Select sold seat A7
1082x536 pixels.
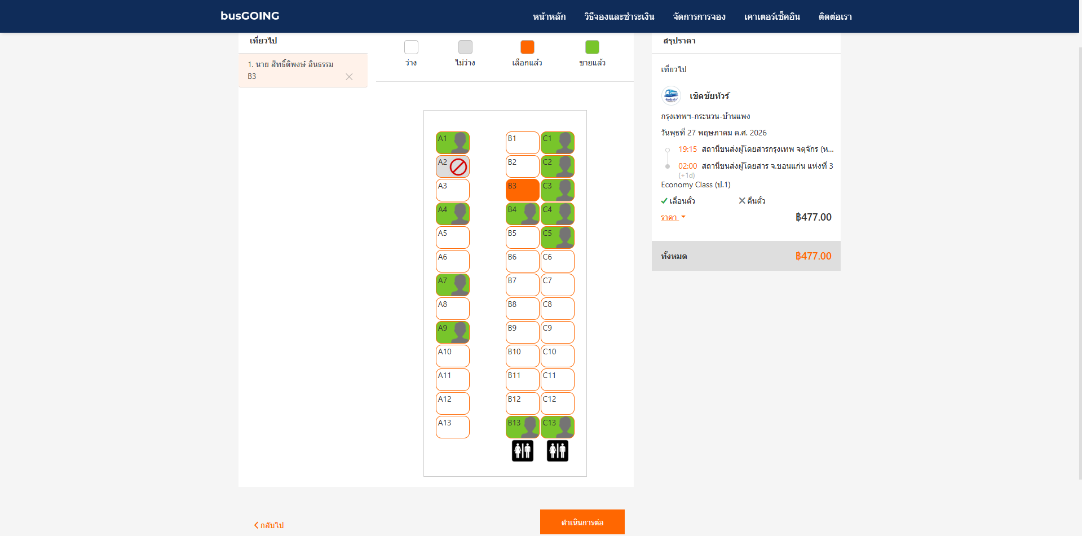point(453,285)
